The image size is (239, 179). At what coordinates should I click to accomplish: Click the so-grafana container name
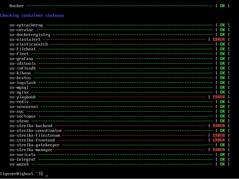coord(21,59)
